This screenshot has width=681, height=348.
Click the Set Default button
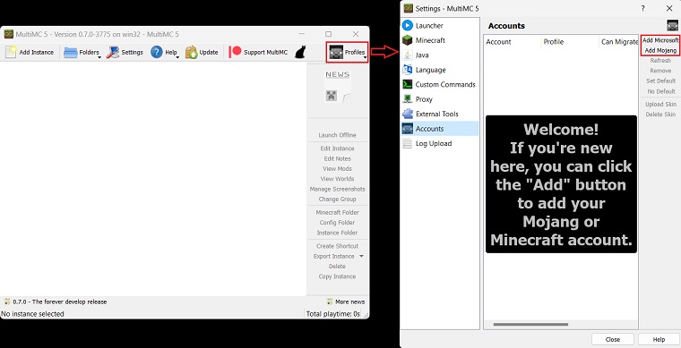pyautogui.click(x=660, y=81)
